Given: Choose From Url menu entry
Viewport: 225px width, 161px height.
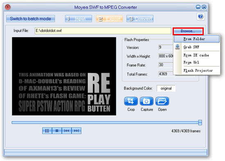Looking at the screenshot, I should (x=197, y=62).
